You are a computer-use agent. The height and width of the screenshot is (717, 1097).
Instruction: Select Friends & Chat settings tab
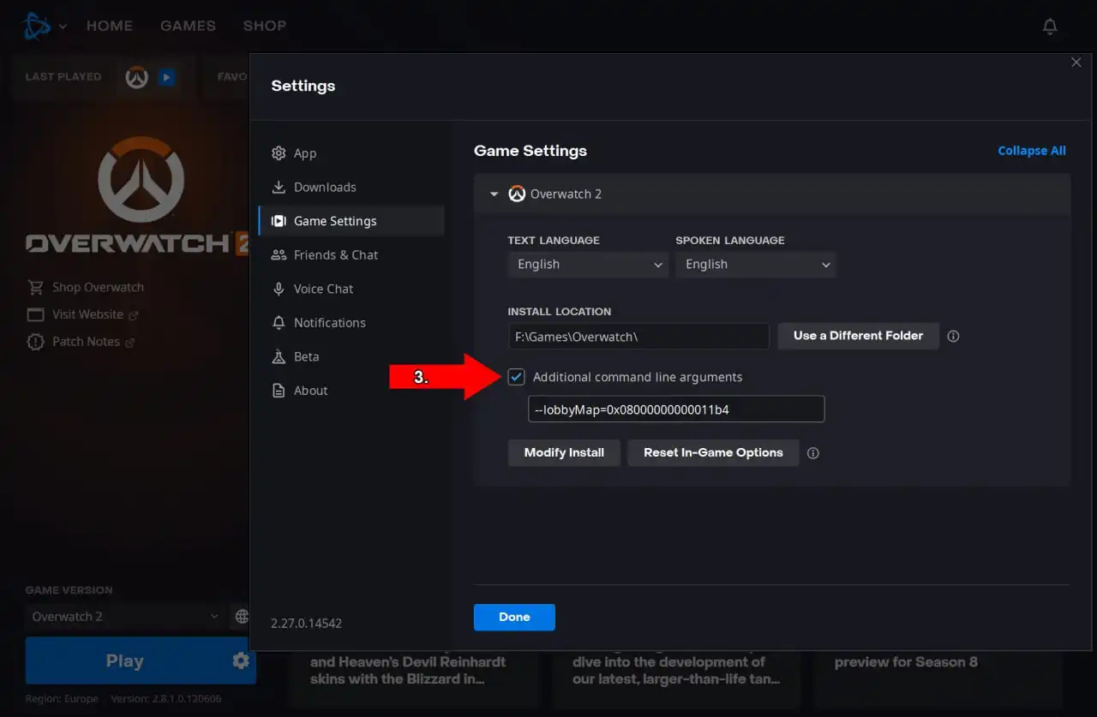click(335, 255)
